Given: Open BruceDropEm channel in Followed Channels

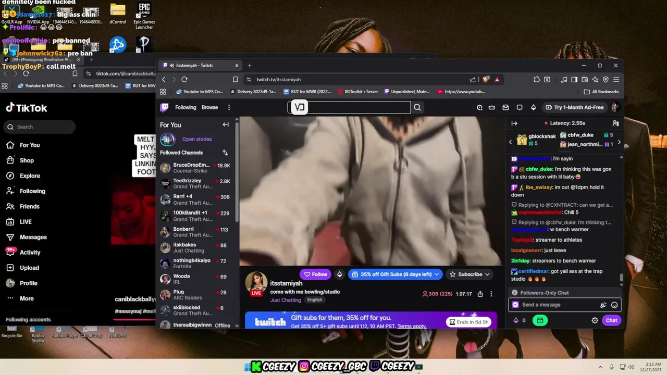Looking at the screenshot, I should [x=196, y=168].
